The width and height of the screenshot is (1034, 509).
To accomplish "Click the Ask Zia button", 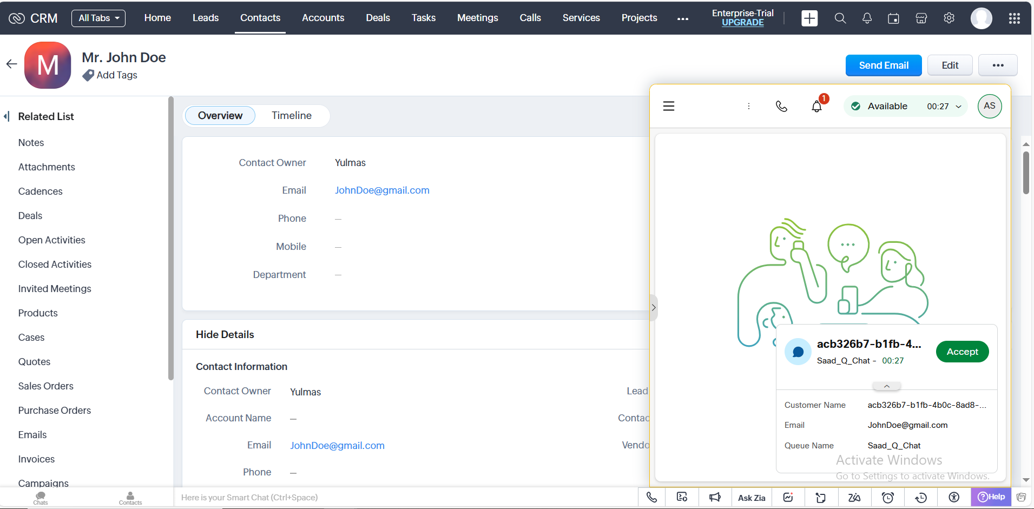I will coord(752,498).
